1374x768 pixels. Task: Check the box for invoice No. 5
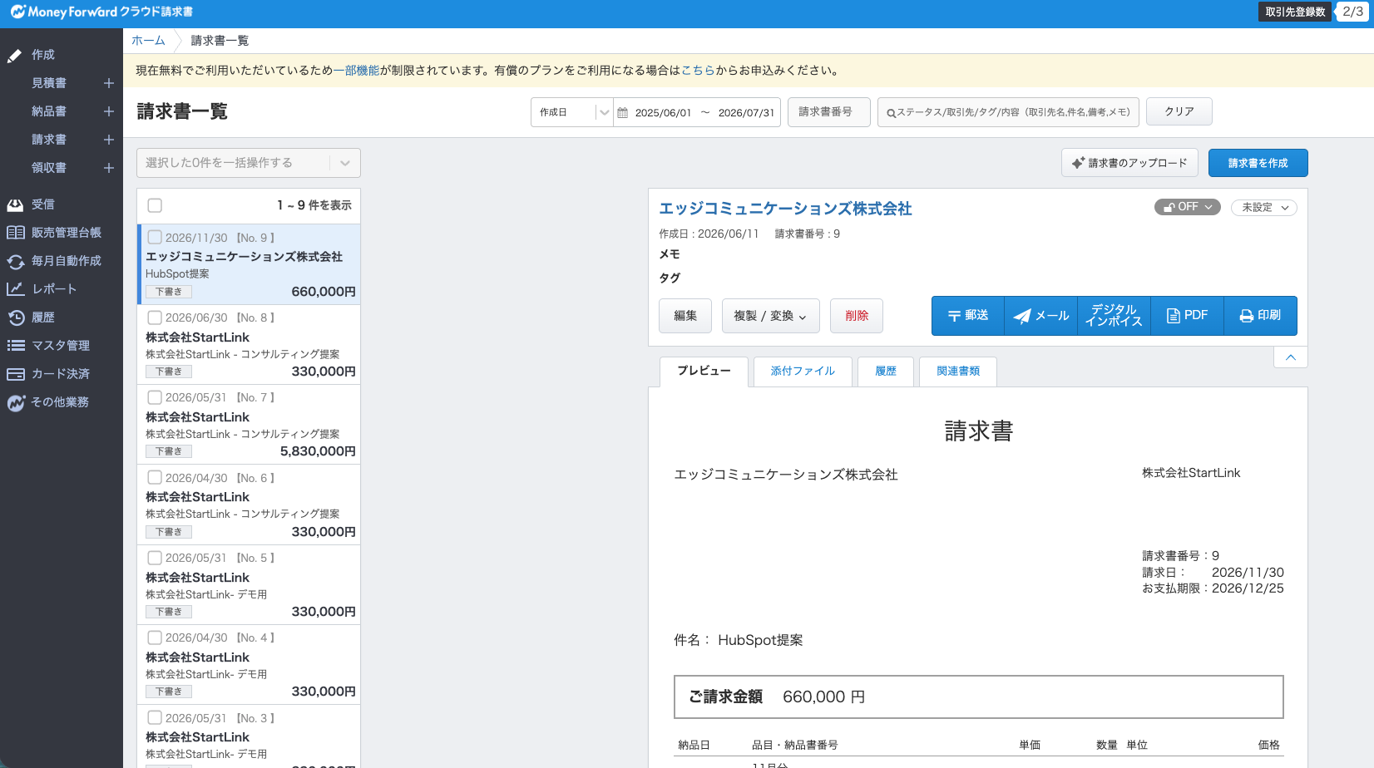(x=155, y=558)
